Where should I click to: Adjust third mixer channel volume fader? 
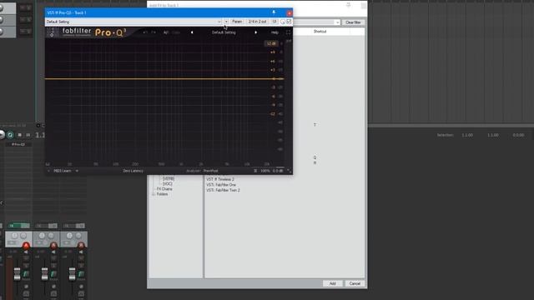(x=73, y=274)
